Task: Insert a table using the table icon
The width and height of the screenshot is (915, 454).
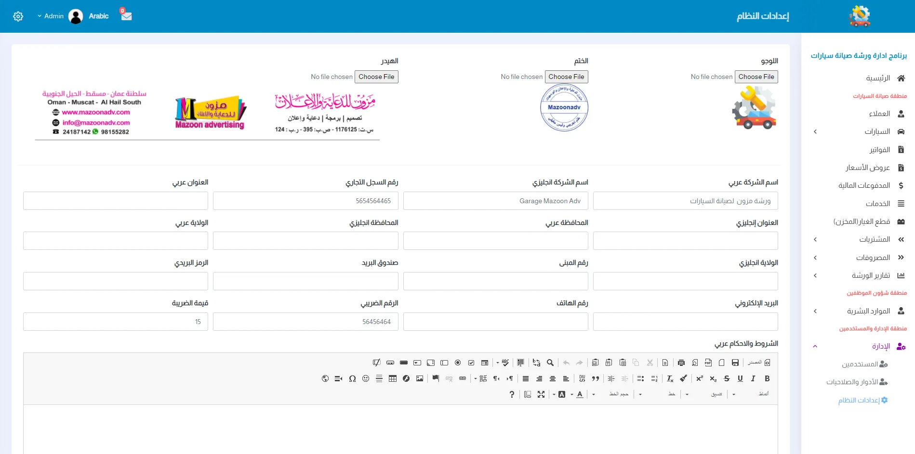Action: tap(393, 379)
